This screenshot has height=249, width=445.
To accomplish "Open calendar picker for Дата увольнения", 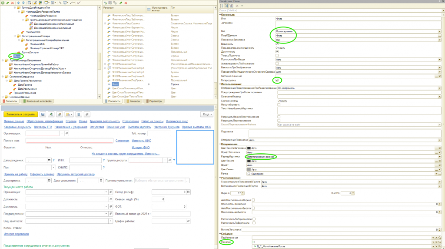I will pos(101,181).
